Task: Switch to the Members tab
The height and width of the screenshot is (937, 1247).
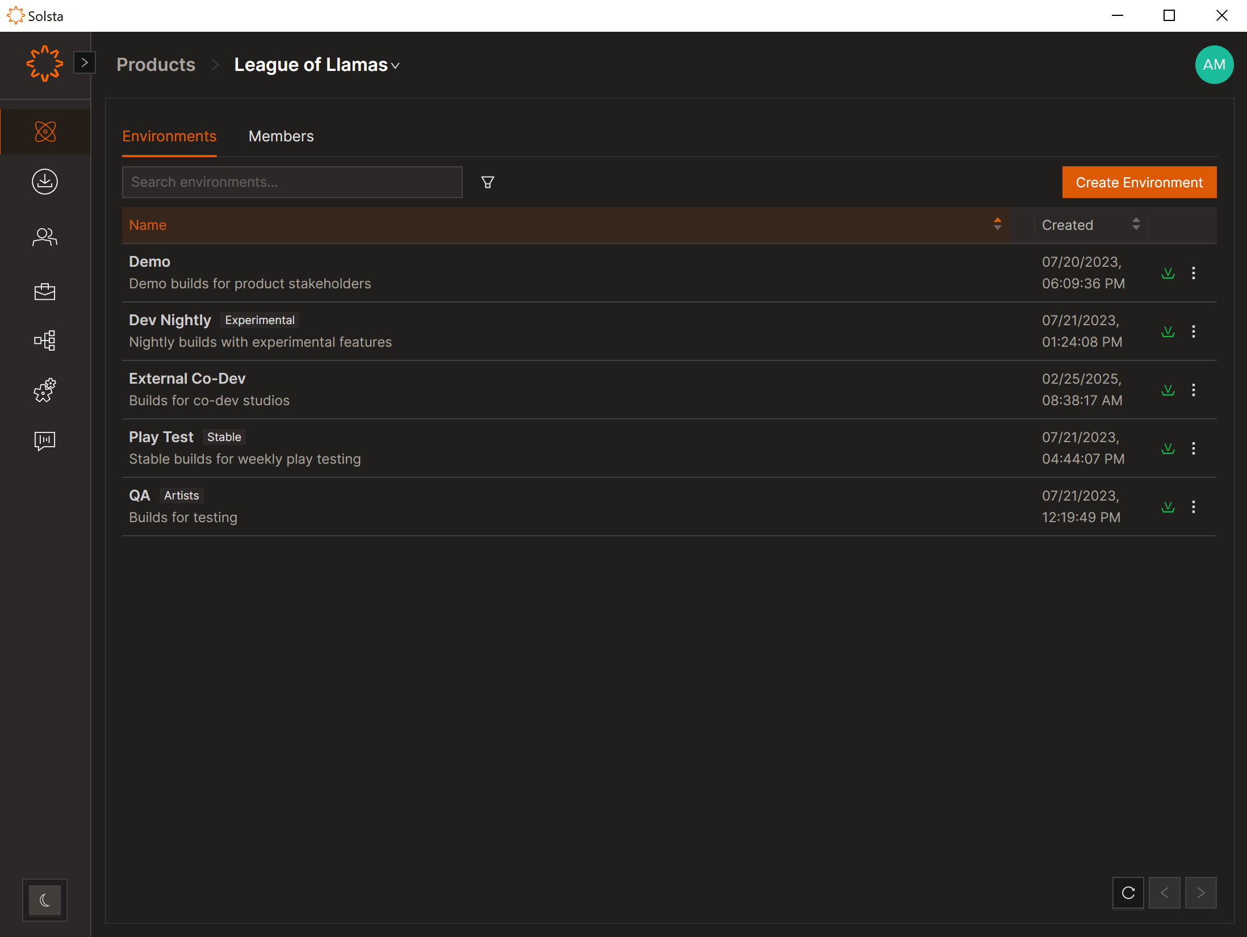Action: point(281,136)
